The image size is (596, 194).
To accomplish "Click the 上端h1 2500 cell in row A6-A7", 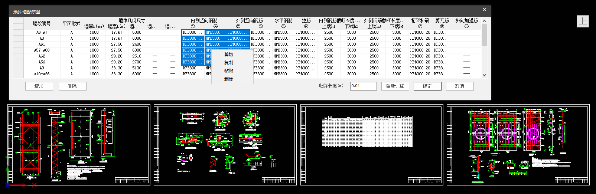I will pos(329,33).
